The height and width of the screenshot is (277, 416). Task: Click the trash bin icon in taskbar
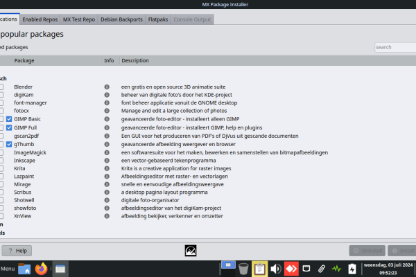[x=243, y=268]
